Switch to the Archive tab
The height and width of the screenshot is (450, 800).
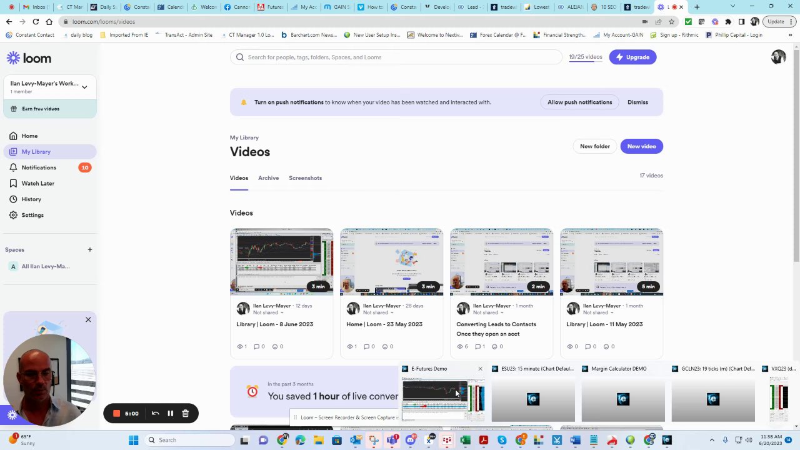268,178
